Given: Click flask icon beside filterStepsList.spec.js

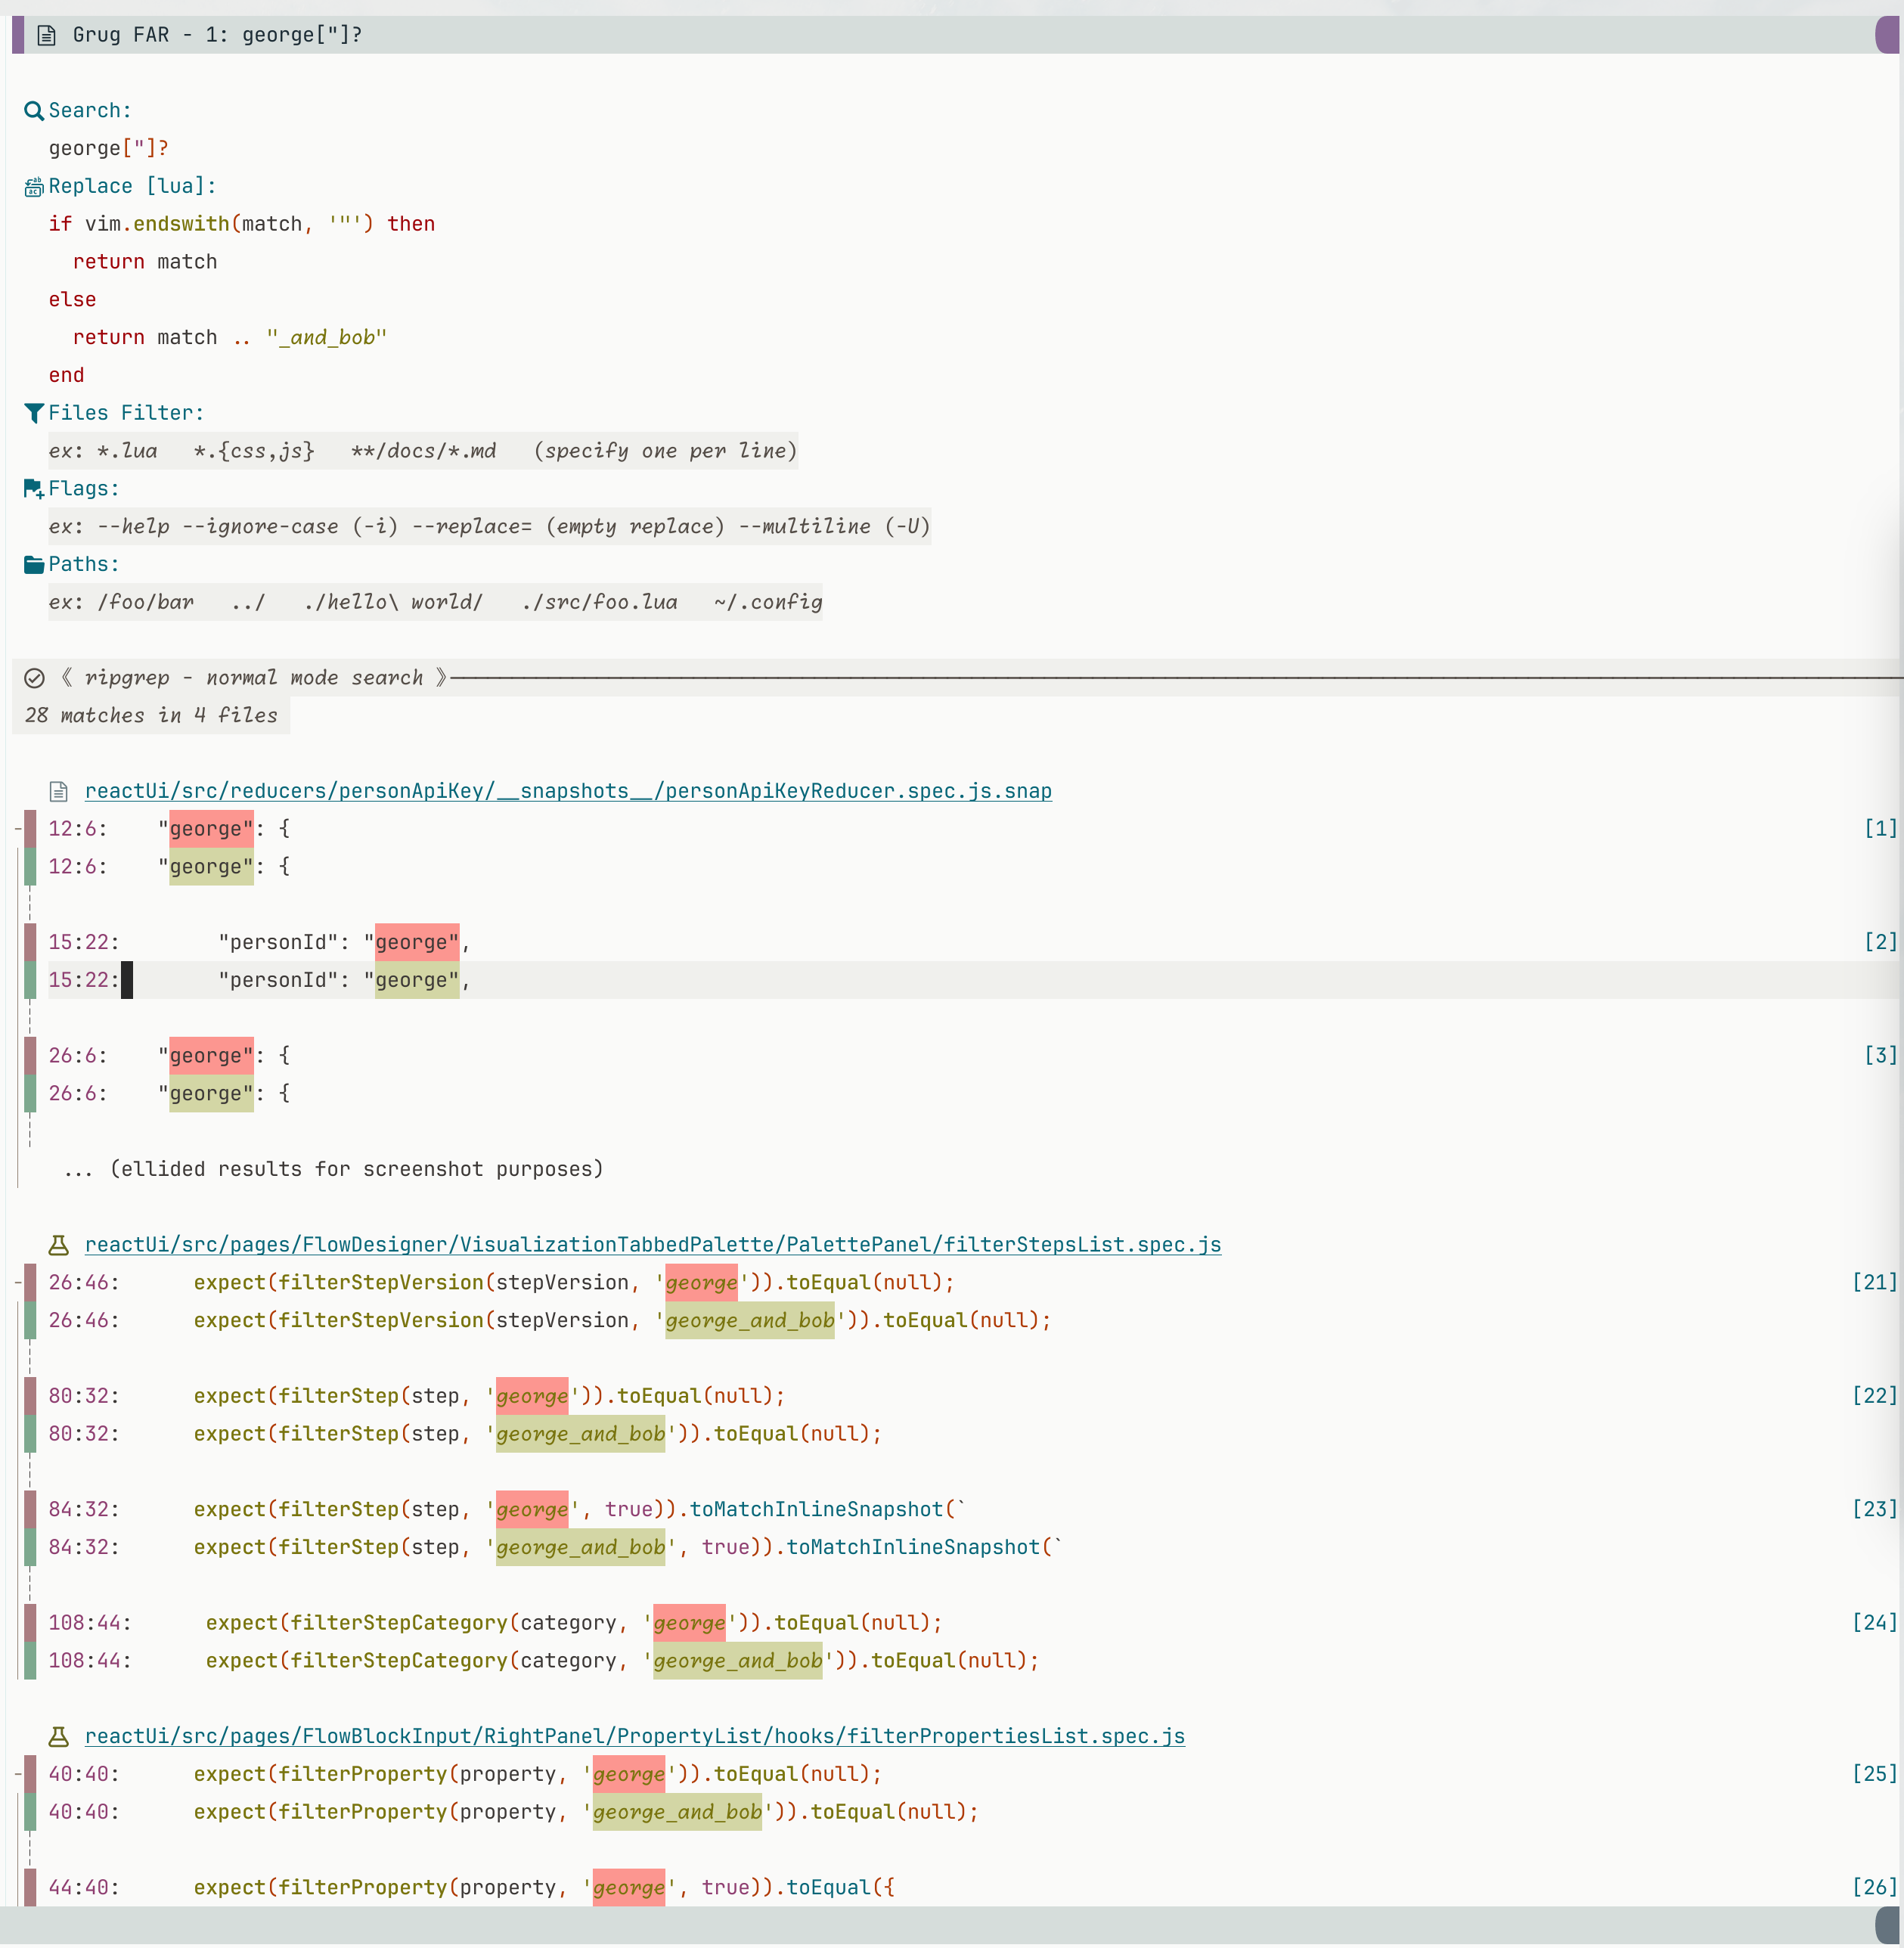Looking at the screenshot, I should pos(59,1245).
